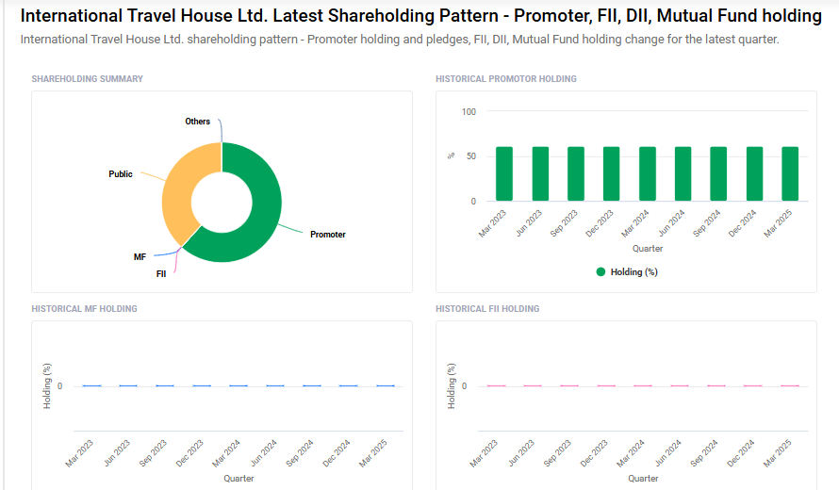This screenshot has height=490, width=839.
Task: Click Mar 2025 marker in FII holding chart
Action: tap(790, 385)
